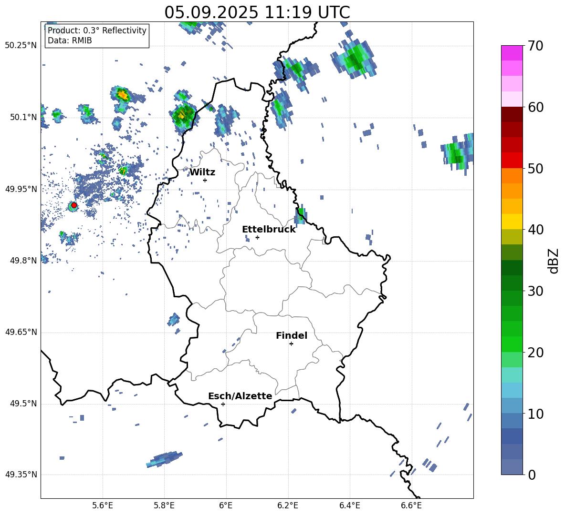The width and height of the screenshot is (565, 515).
Task: Click the 6°E longitude tick label
Action: [226, 505]
